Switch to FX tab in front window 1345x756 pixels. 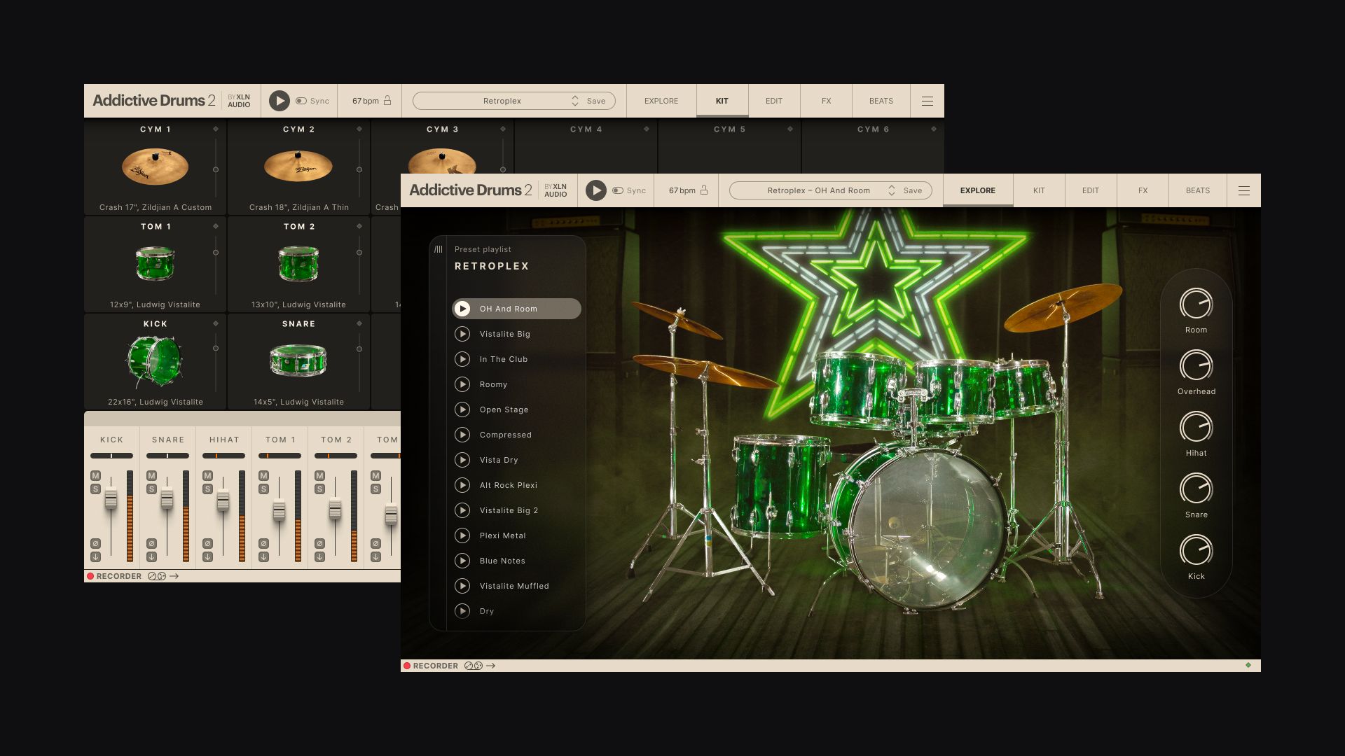coord(1143,190)
